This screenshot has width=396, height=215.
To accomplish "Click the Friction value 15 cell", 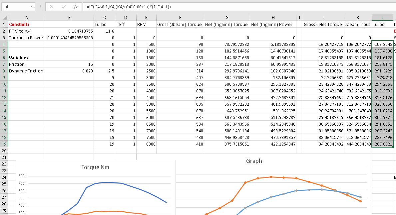I will tap(70, 64).
